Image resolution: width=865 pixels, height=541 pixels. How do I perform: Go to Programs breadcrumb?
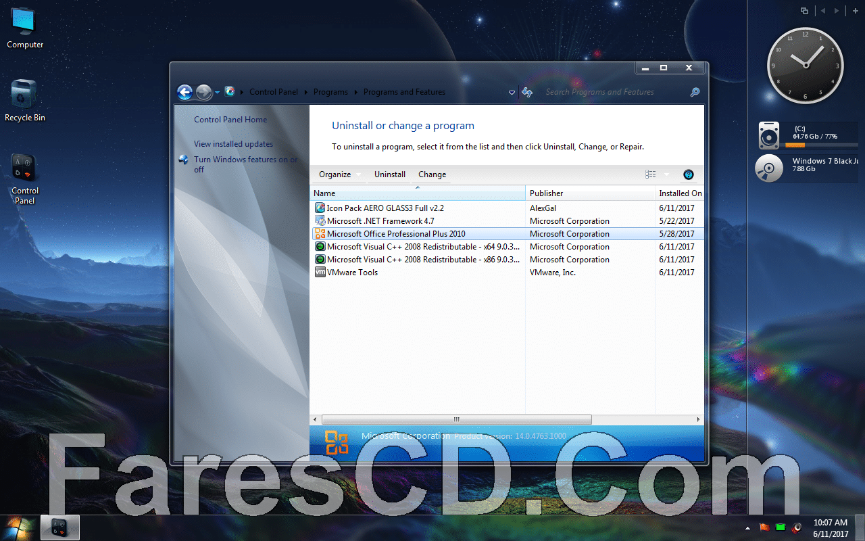point(330,92)
